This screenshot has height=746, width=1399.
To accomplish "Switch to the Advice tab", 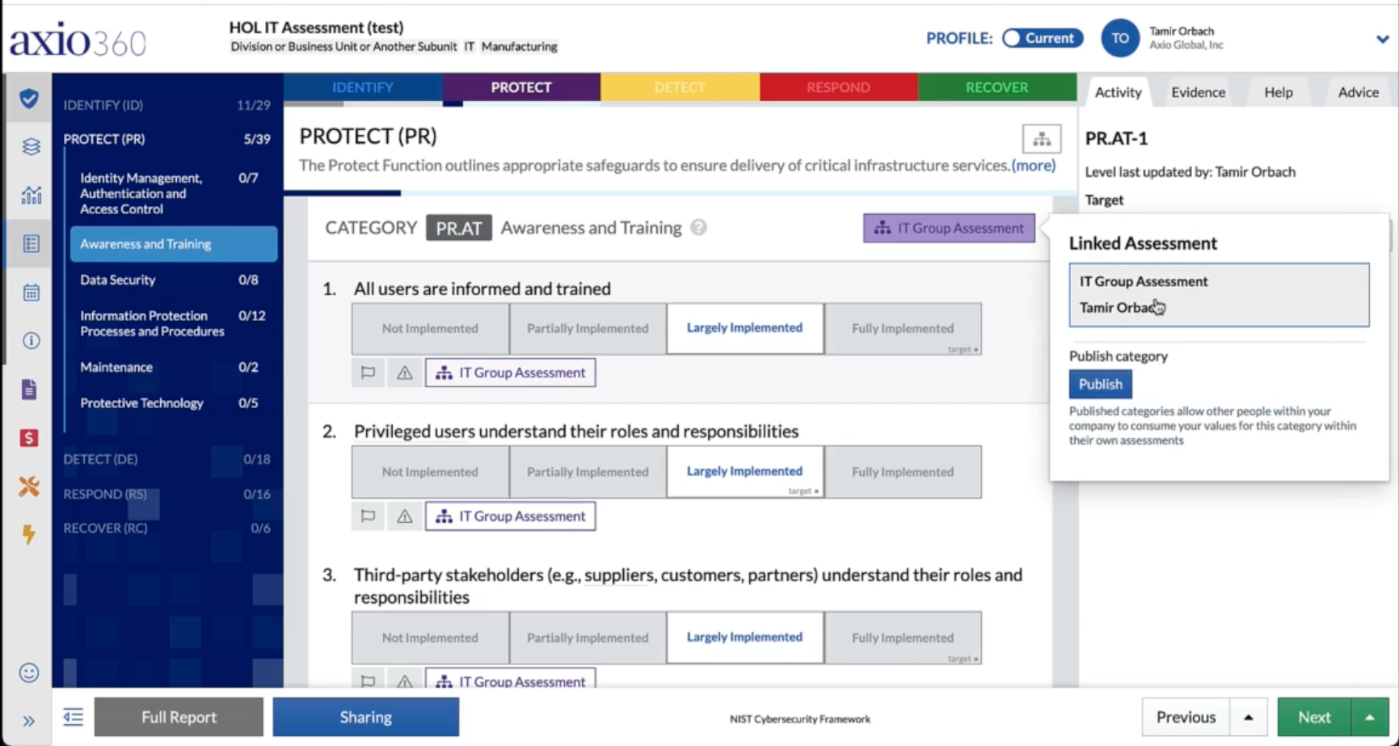I will coord(1358,92).
